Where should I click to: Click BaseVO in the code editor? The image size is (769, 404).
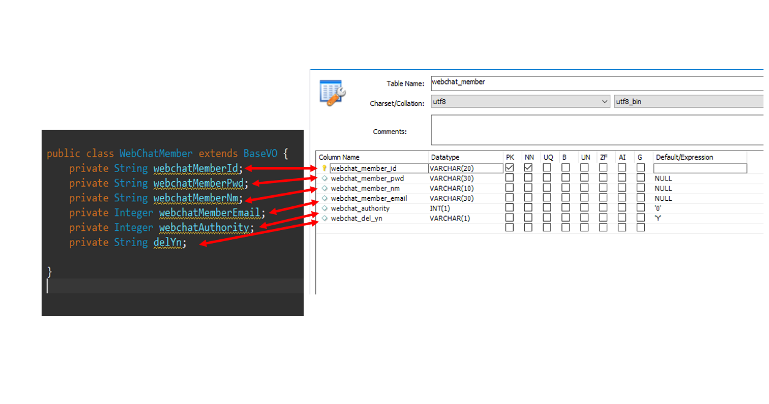tap(260, 154)
